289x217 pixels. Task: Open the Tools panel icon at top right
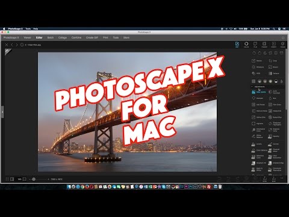[283, 45]
